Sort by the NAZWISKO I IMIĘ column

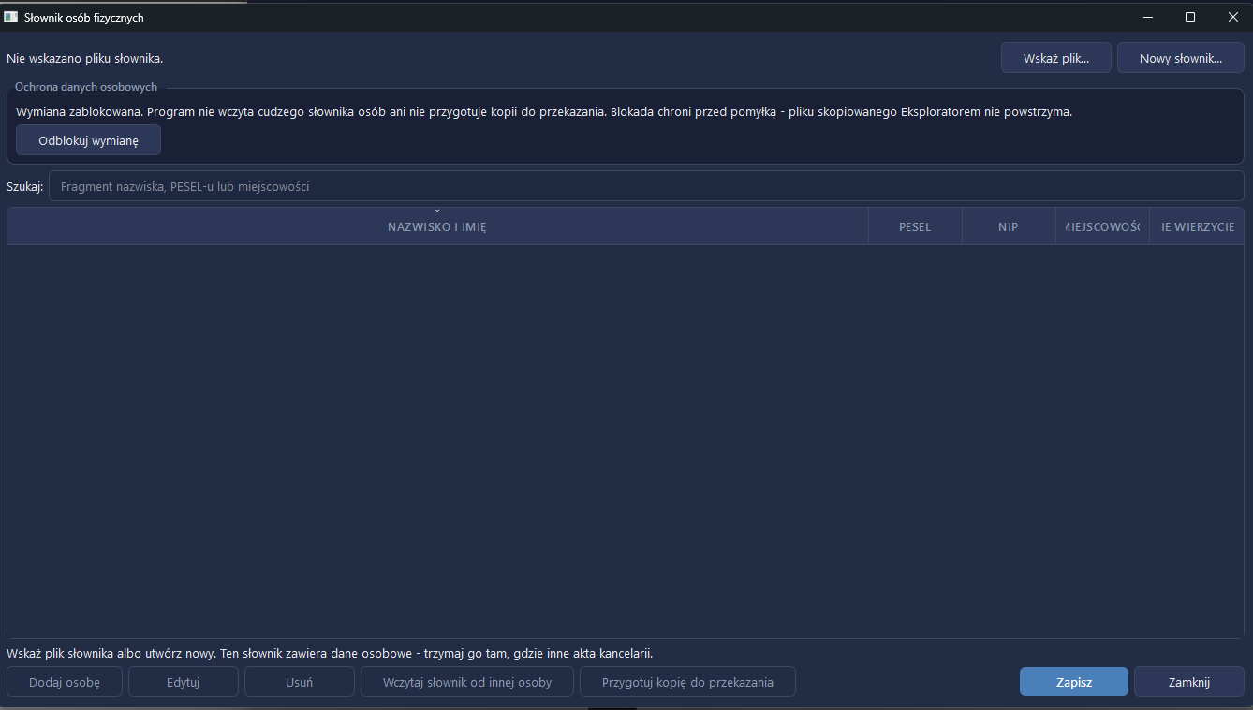[x=437, y=226]
